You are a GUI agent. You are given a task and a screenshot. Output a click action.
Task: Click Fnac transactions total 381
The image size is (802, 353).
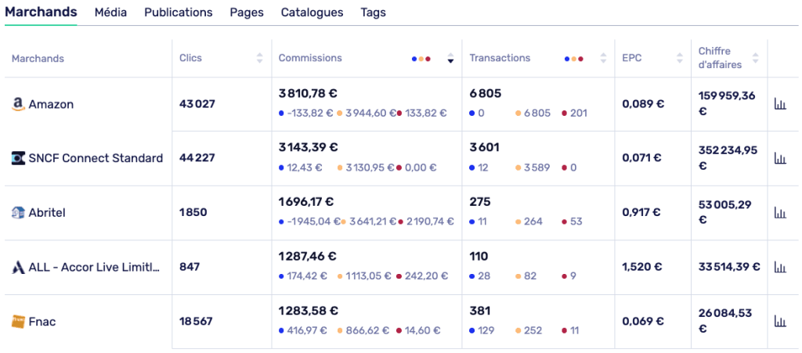[480, 311]
